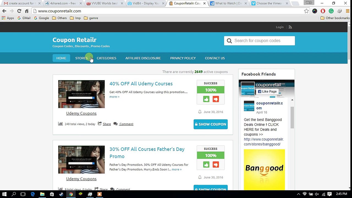
Task: Click the browser back arrow
Action: 4,11
